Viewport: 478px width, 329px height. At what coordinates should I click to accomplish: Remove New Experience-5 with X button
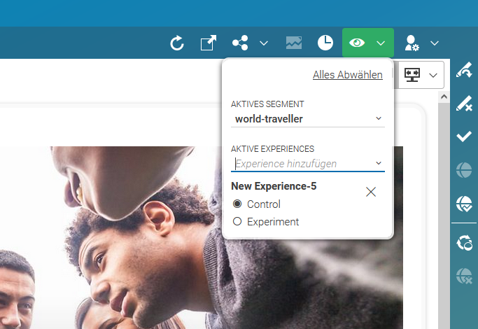371,192
